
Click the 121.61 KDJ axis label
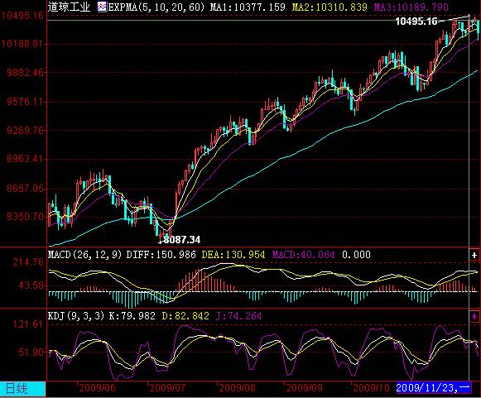[28, 324]
